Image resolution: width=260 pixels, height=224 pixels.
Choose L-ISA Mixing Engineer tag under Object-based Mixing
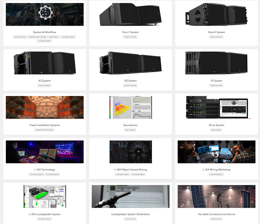coord(138,174)
